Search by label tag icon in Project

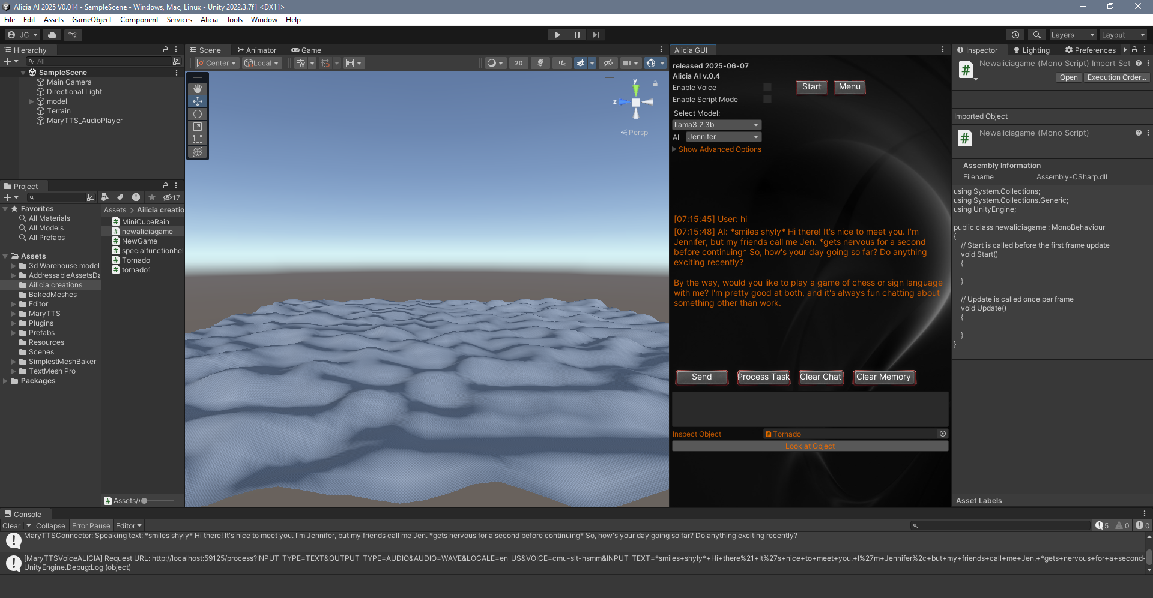[120, 197]
